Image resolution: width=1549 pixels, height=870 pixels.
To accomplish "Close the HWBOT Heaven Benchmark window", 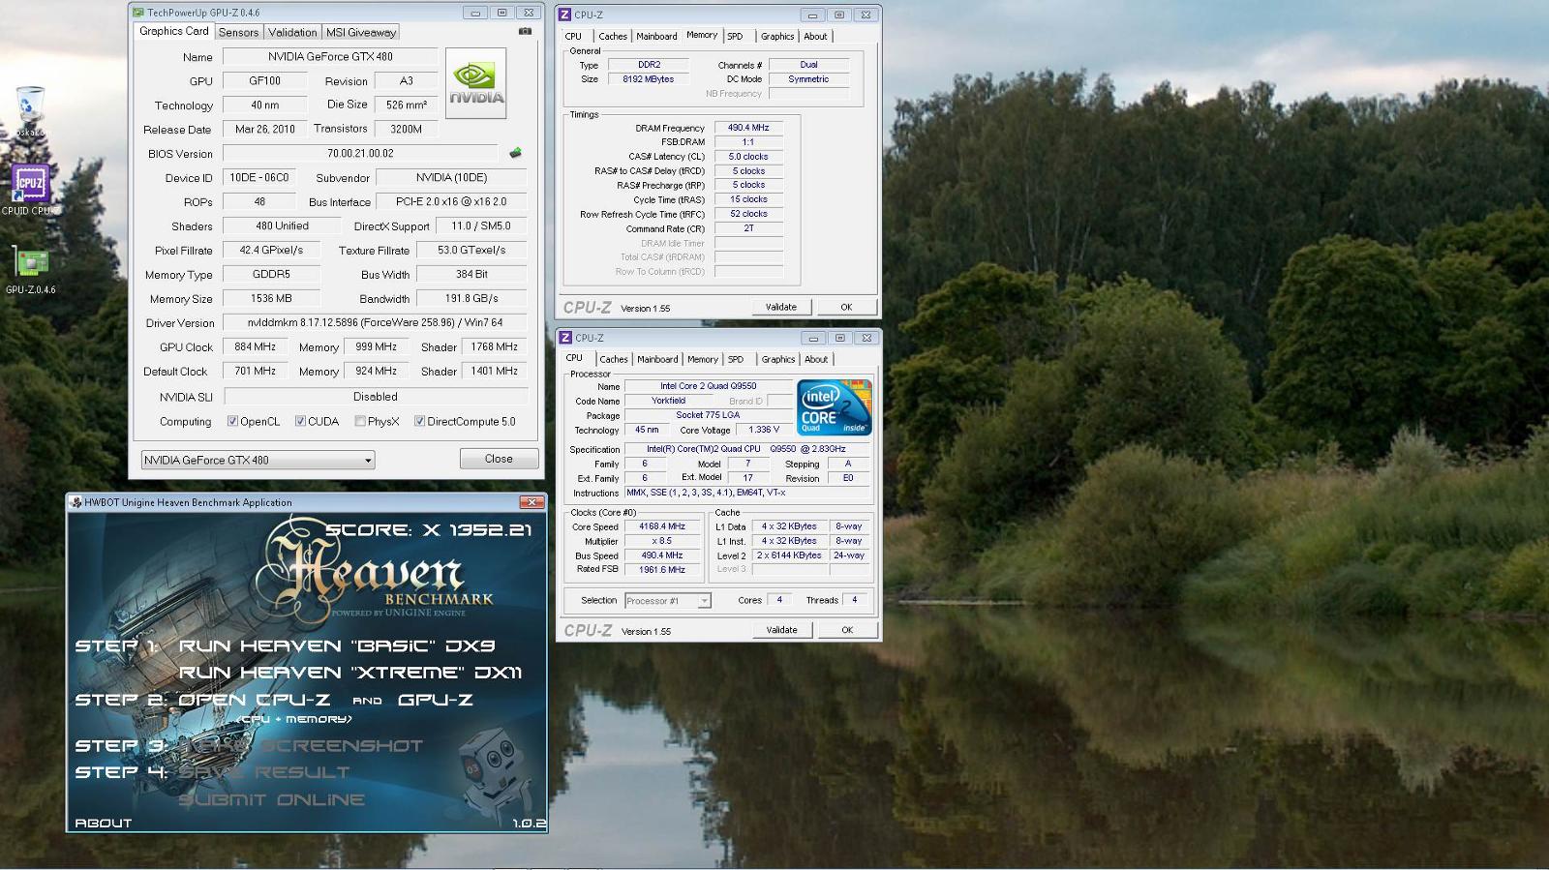I will pos(532,502).
